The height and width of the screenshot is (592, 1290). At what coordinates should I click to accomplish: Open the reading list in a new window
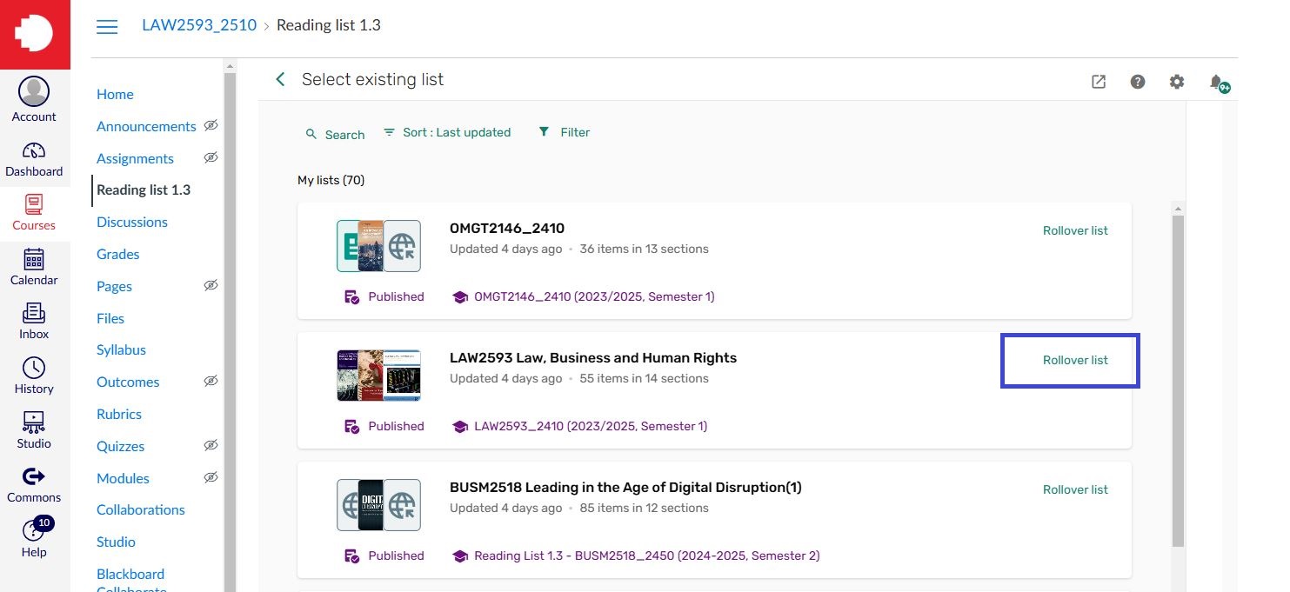pyautogui.click(x=1099, y=81)
